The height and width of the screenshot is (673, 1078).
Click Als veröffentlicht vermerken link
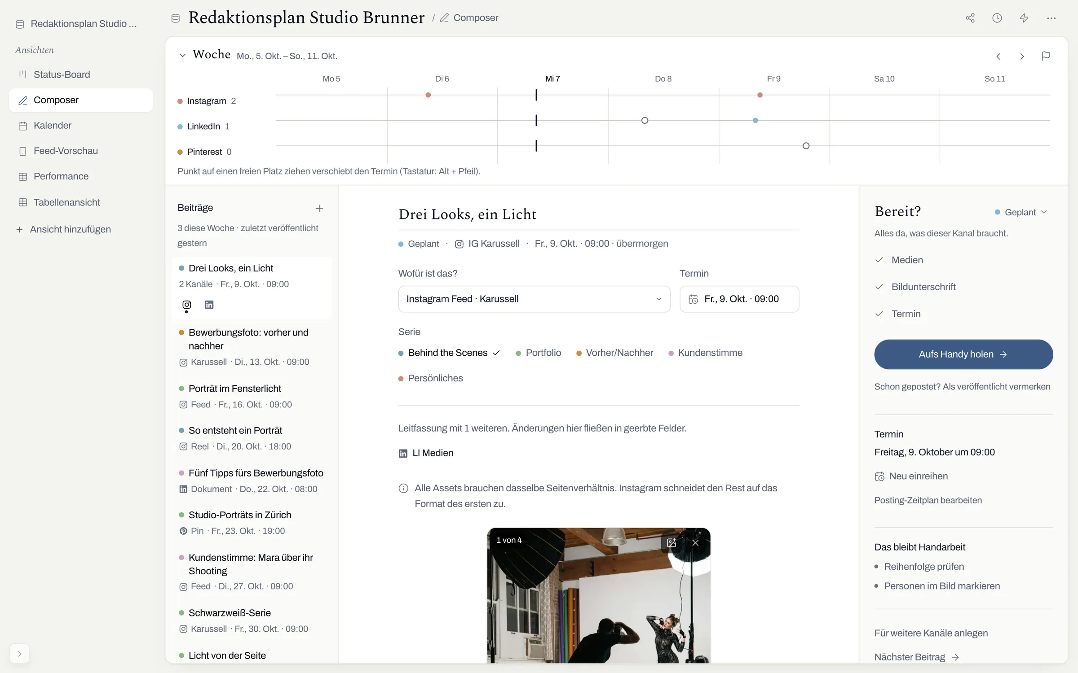click(996, 387)
